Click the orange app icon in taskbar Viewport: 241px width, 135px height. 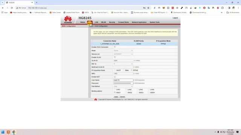8,132
